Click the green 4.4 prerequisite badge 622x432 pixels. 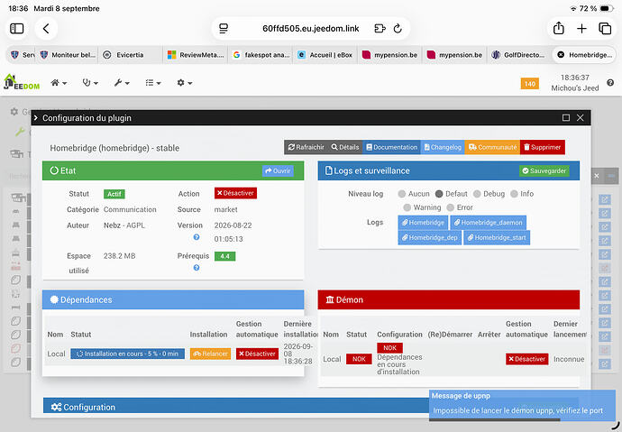(x=225, y=256)
